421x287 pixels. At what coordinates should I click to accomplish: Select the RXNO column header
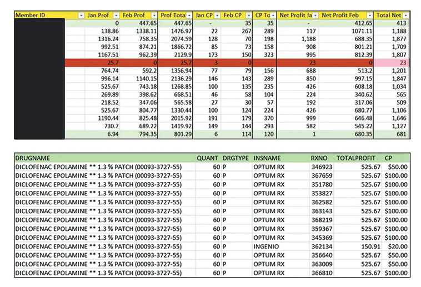pos(320,158)
